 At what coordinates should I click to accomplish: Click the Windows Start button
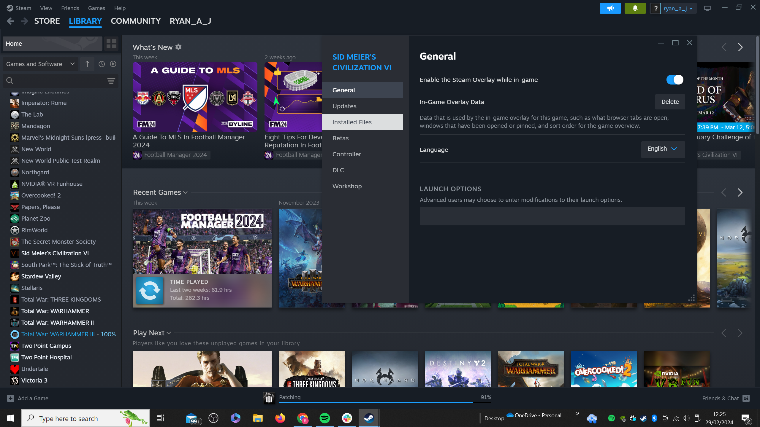(x=11, y=418)
